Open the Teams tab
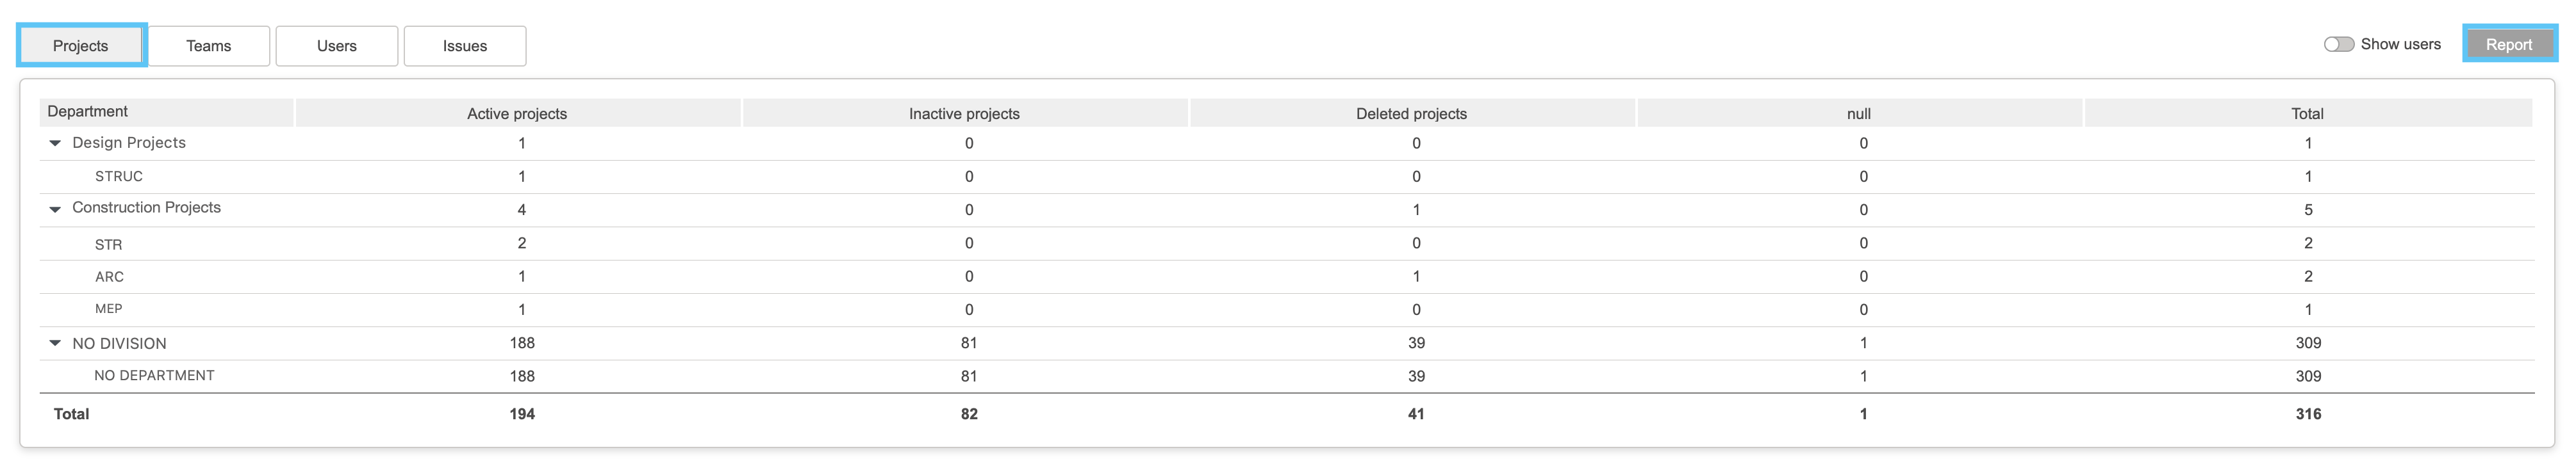The height and width of the screenshot is (466, 2576). 208,46
